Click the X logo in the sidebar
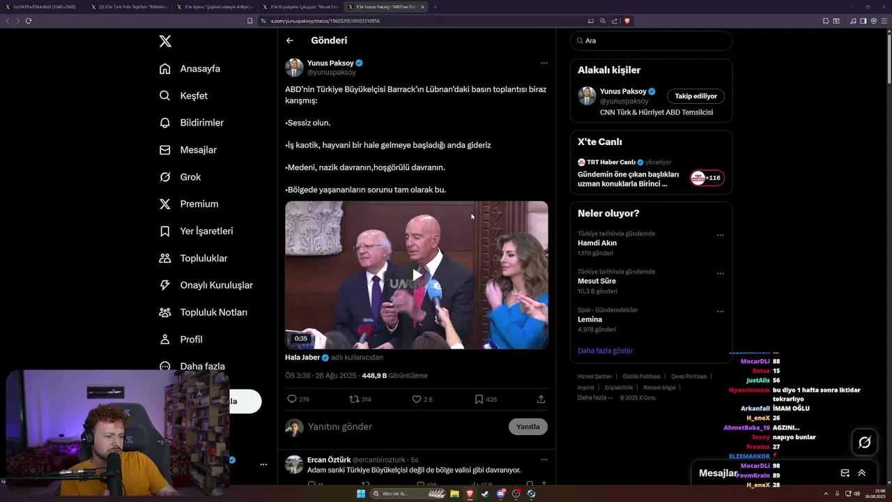 165,41
